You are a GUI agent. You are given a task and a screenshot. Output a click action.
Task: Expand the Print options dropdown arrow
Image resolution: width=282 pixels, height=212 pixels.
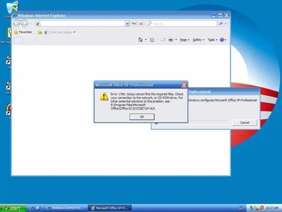176,40
